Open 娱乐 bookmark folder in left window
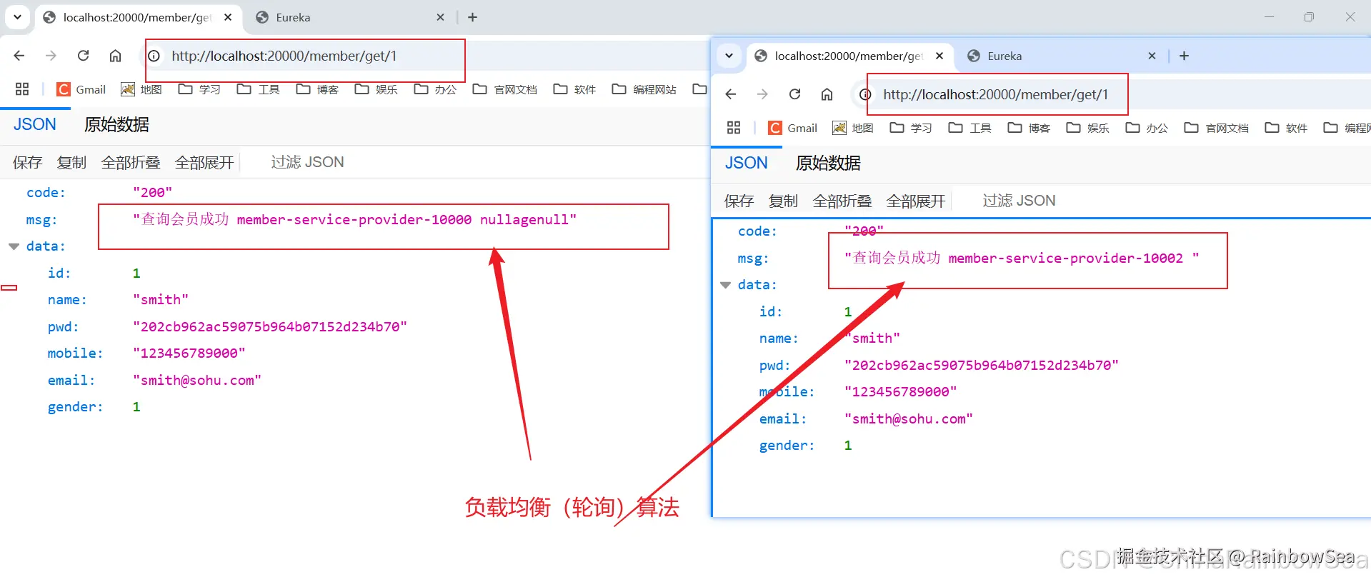1371x582 pixels. click(x=377, y=89)
